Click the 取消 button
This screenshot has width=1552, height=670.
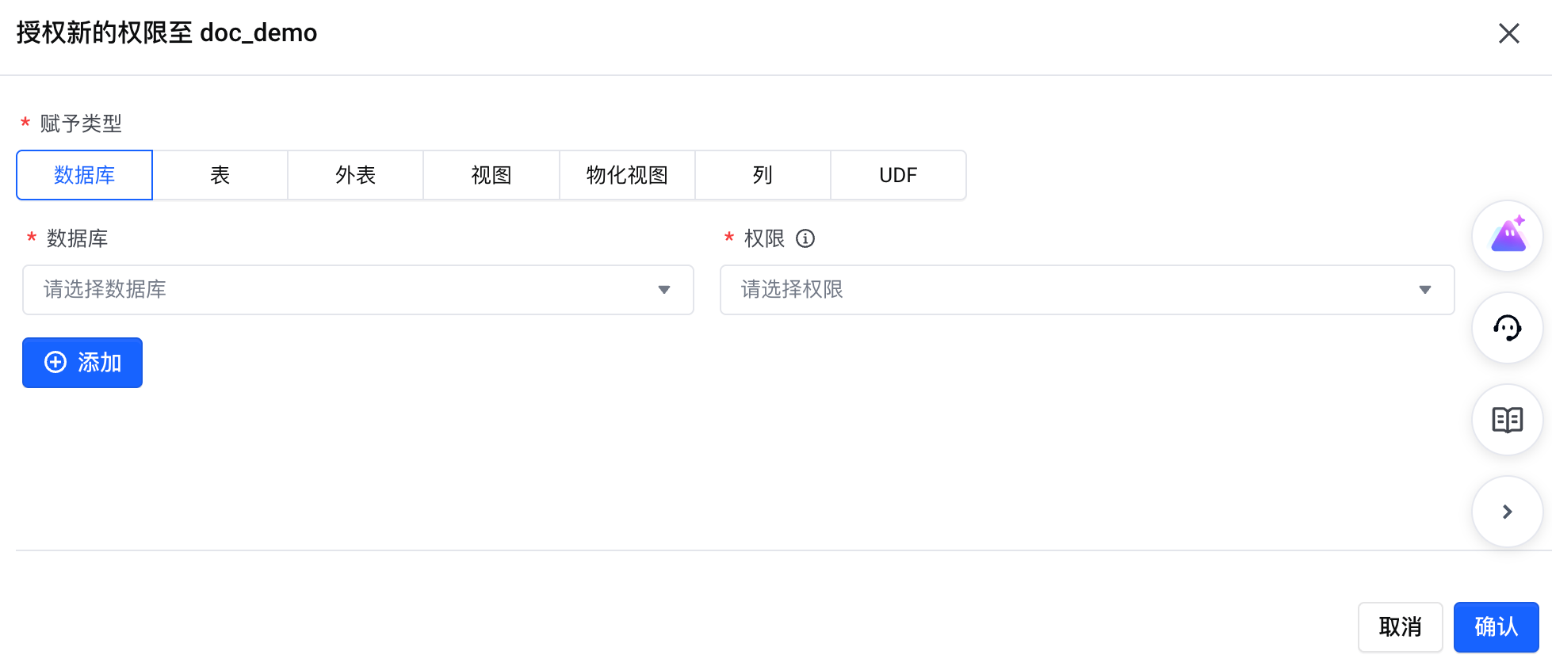(x=1400, y=627)
